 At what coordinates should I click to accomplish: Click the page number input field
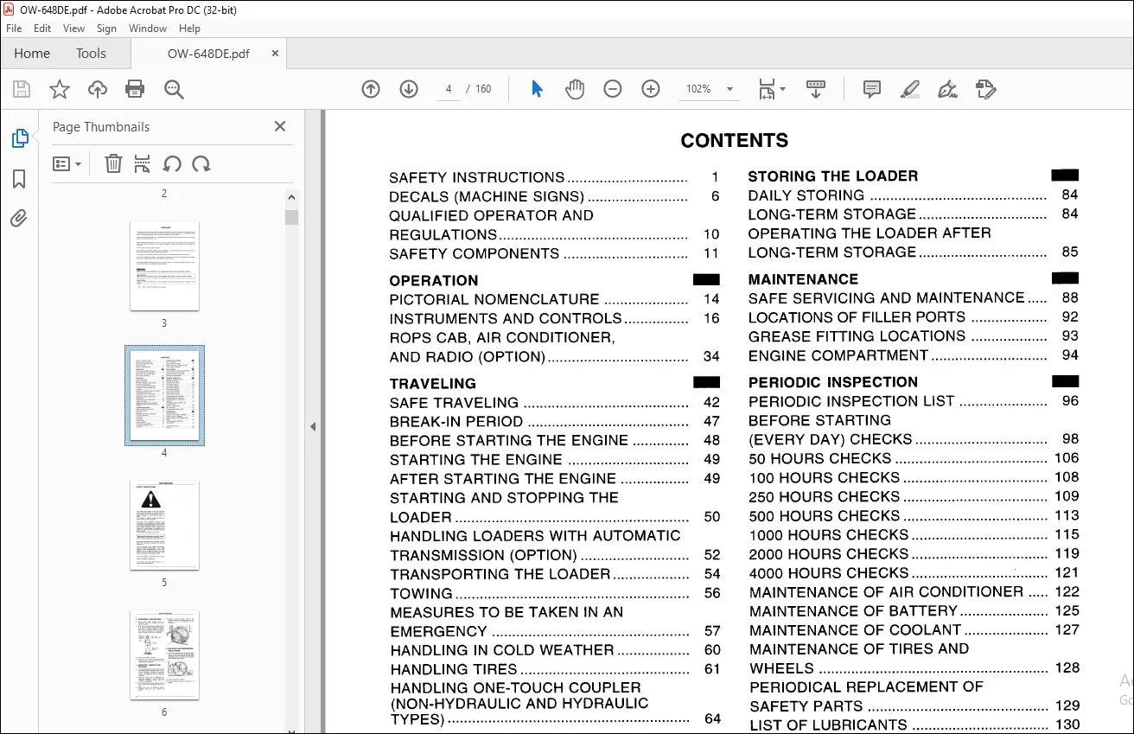click(x=449, y=89)
